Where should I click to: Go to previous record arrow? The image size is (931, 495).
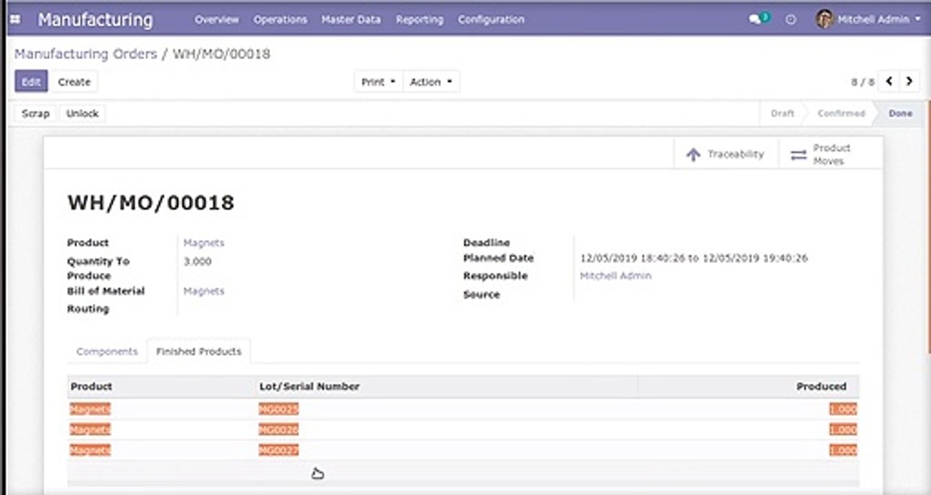pos(889,81)
